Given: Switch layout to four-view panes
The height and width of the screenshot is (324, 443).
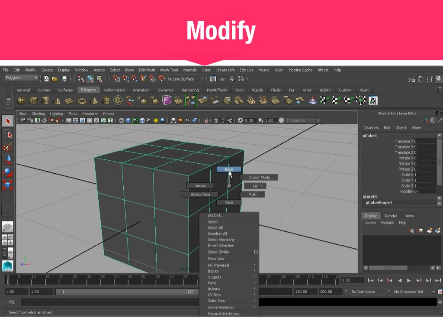Looking at the screenshot, I should (7, 240).
